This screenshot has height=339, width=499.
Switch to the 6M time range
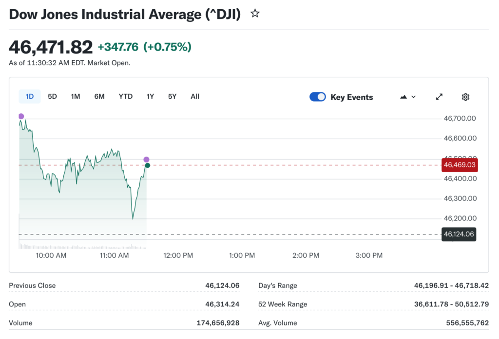(99, 97)
